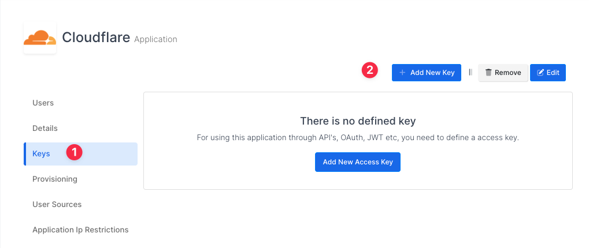Open the Users section
589x248 pixels.
coord(43,103)
